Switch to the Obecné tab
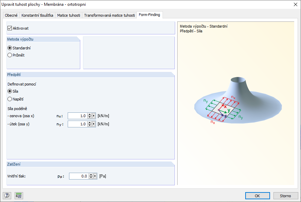 11,15
